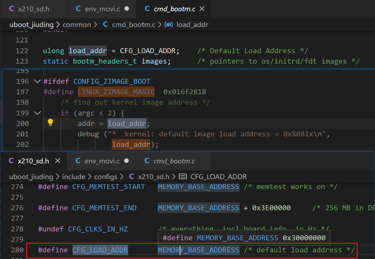Click debug call on line 201
Image resolution: width=375 pixels, height=259 pixels.
(x=88, y=134)
